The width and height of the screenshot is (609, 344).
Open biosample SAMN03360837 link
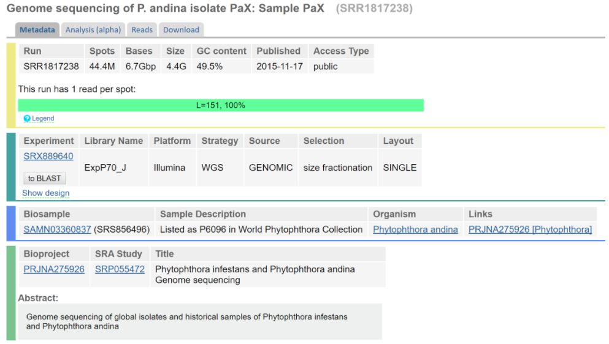pos(57,230)
